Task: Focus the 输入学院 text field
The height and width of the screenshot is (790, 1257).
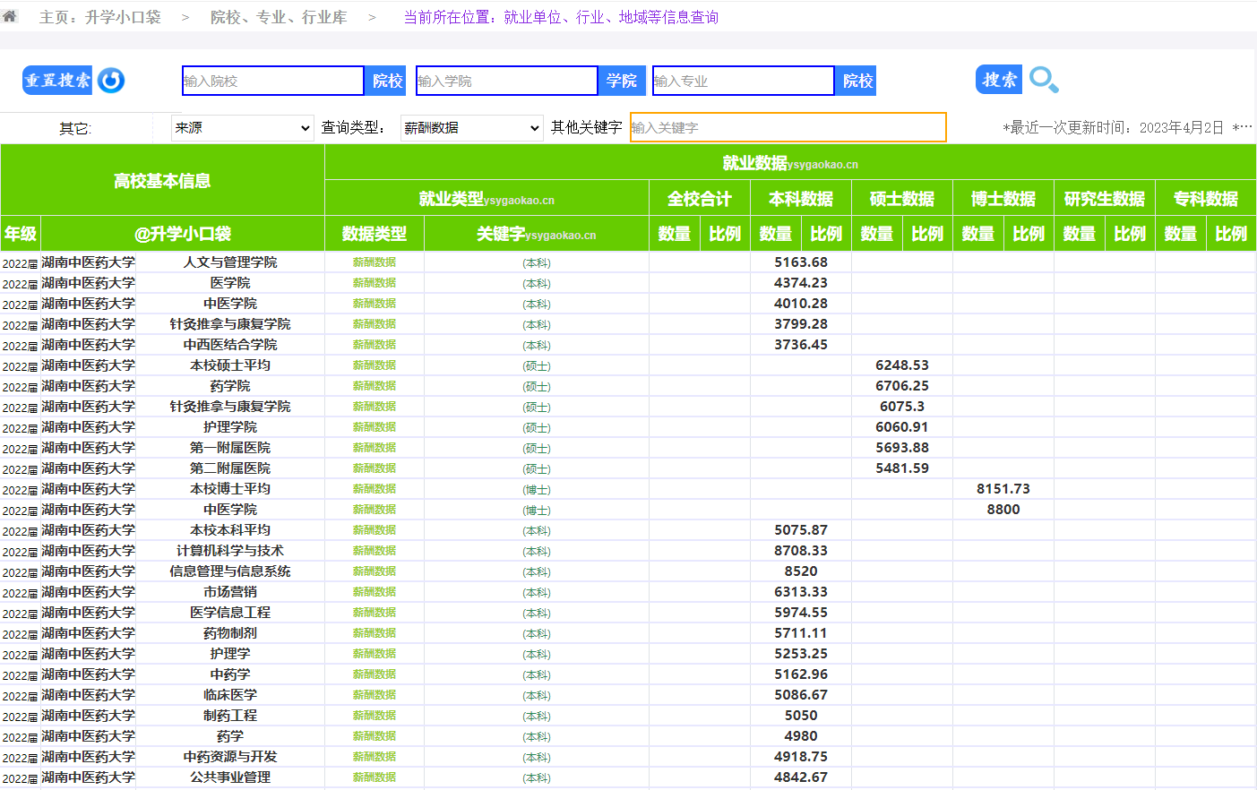Action: point(506,81)
